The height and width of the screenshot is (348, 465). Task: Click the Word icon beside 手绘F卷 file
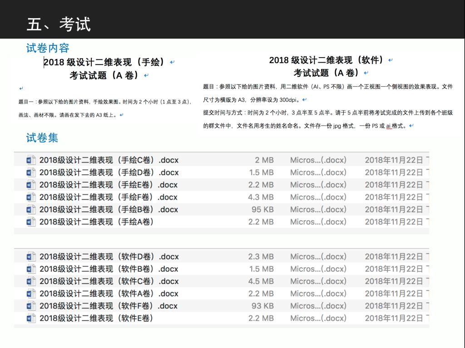coord(31,197)
